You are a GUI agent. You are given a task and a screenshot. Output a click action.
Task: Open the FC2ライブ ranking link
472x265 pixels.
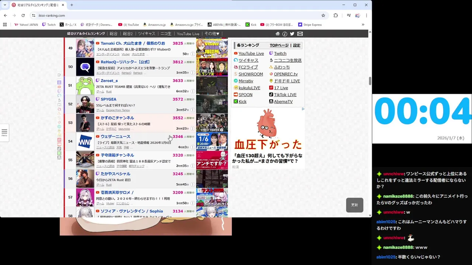tap(248, 67)
